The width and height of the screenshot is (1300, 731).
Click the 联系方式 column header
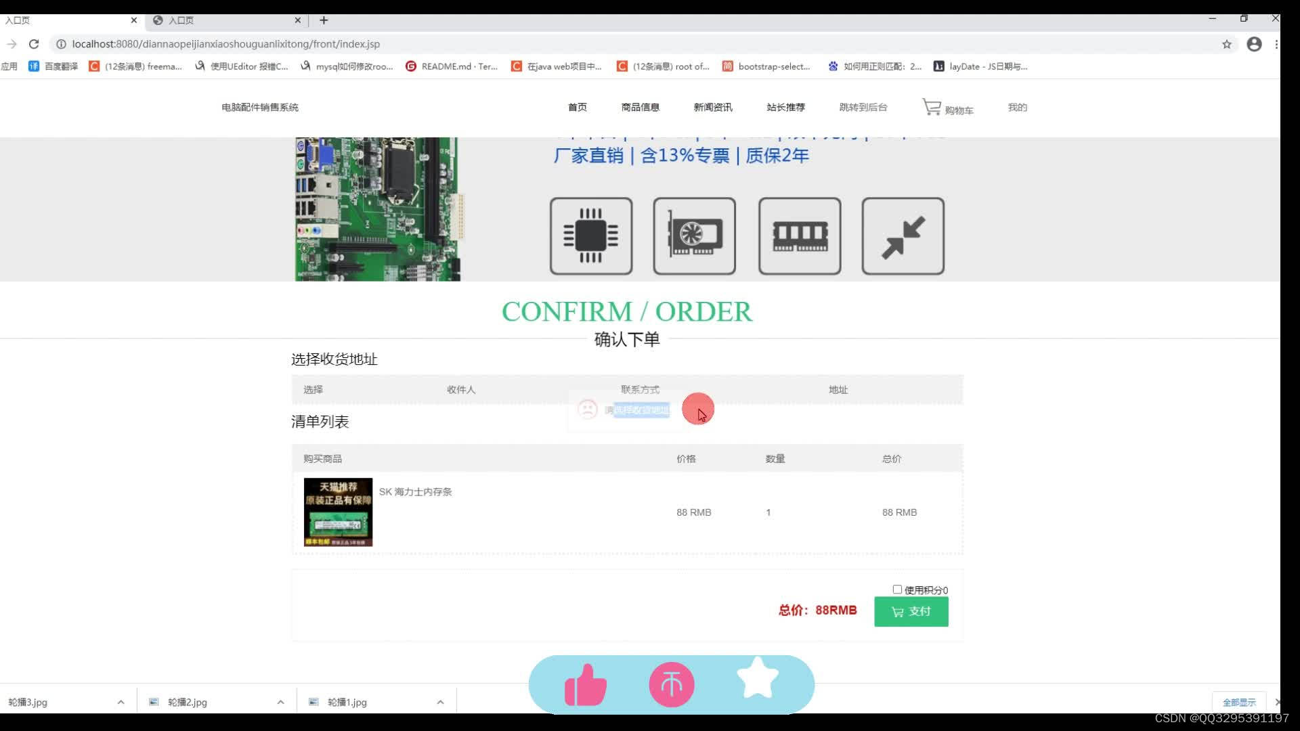click(x=640, y=389)
